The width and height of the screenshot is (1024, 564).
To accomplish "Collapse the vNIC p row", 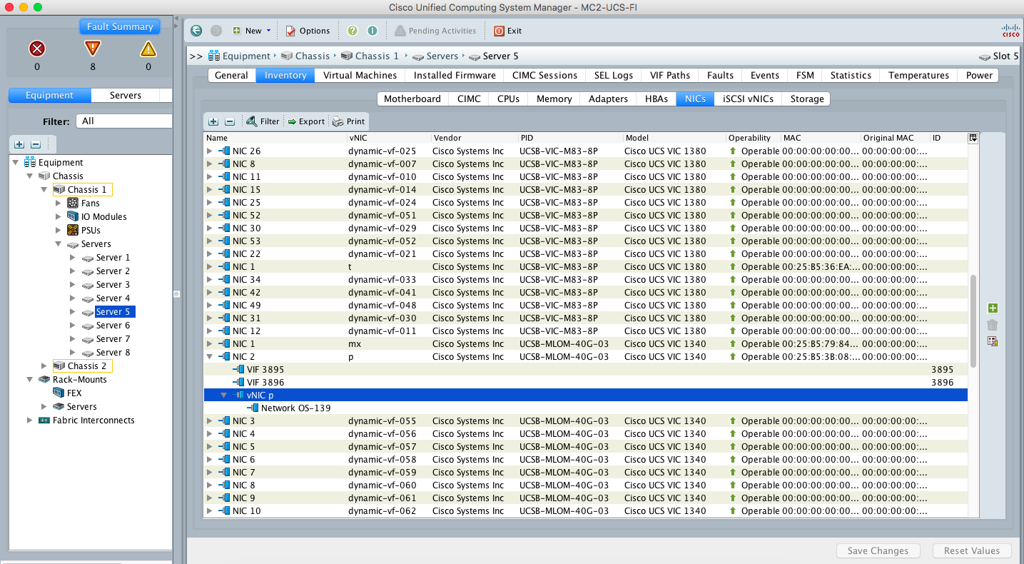I will tap(223, 395).
